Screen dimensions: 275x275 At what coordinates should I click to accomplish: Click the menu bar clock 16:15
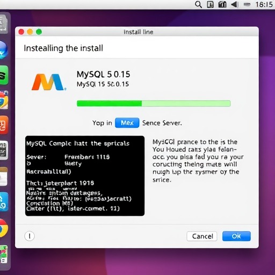pyautogui.click(x=264, y=4)
